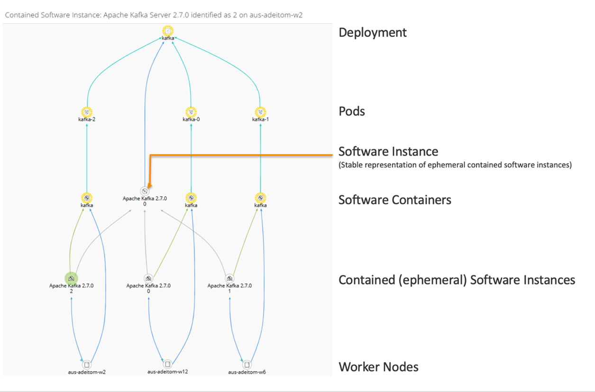This screenshot has height=392, width=595.
Task: Click the kafka-0 pod icon
Action: tap(191, 112)
